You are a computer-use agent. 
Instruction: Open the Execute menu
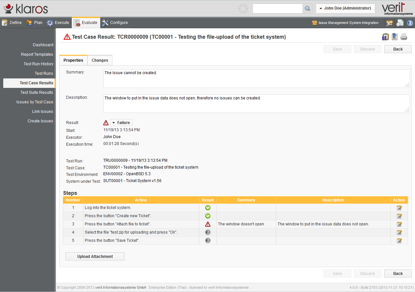click(x=58, y=23)
